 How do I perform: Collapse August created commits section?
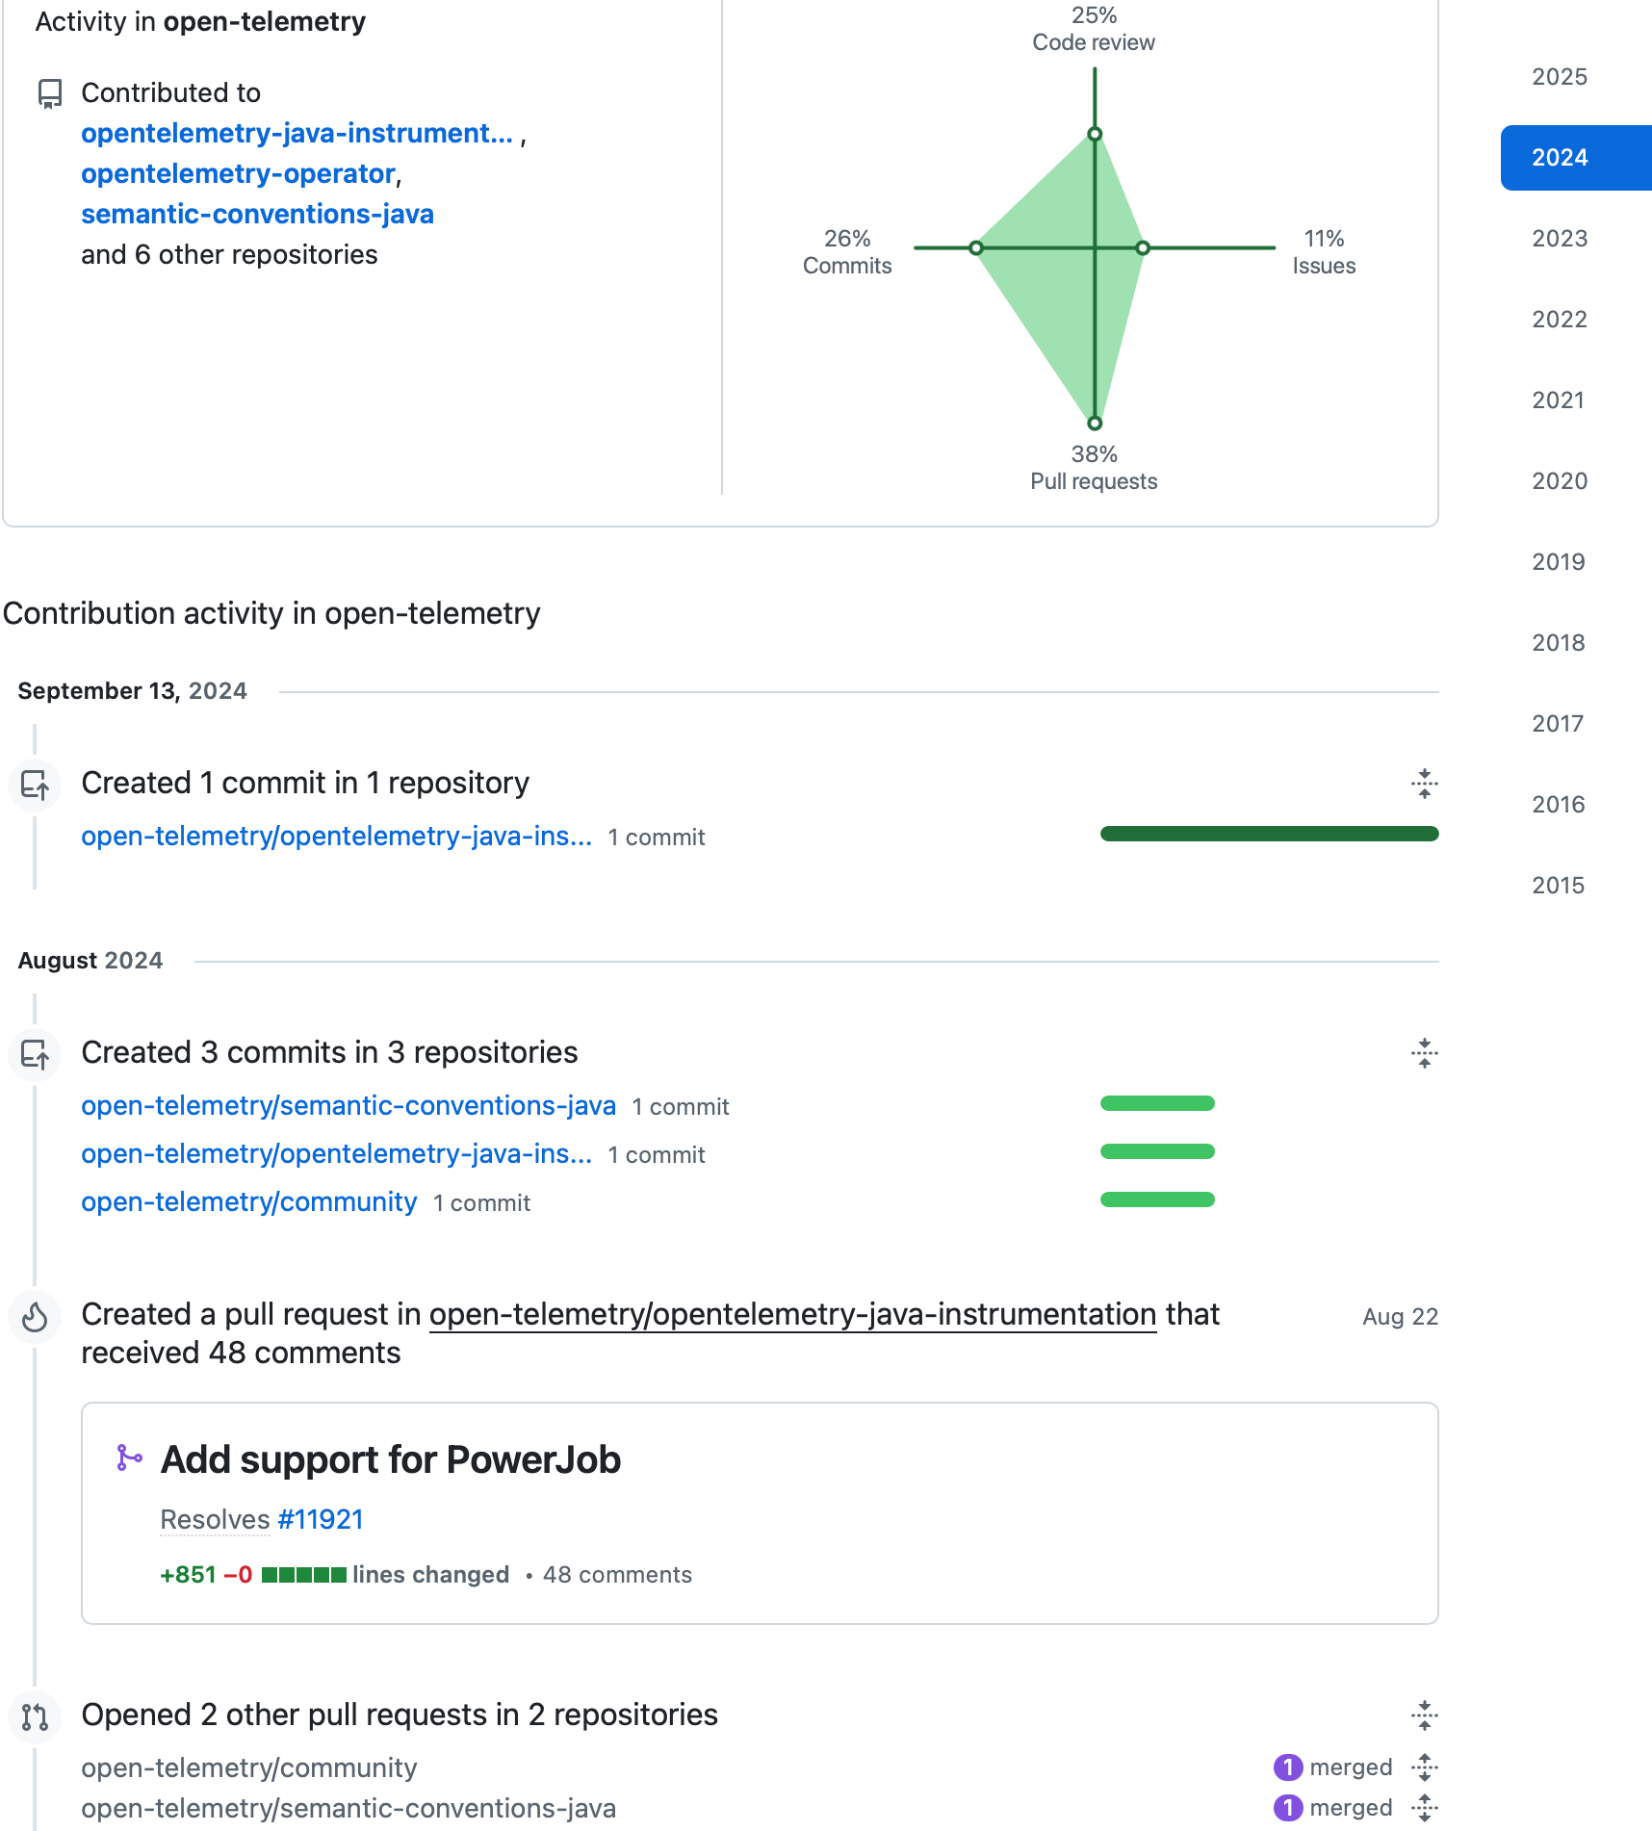pos(1424,1053)
